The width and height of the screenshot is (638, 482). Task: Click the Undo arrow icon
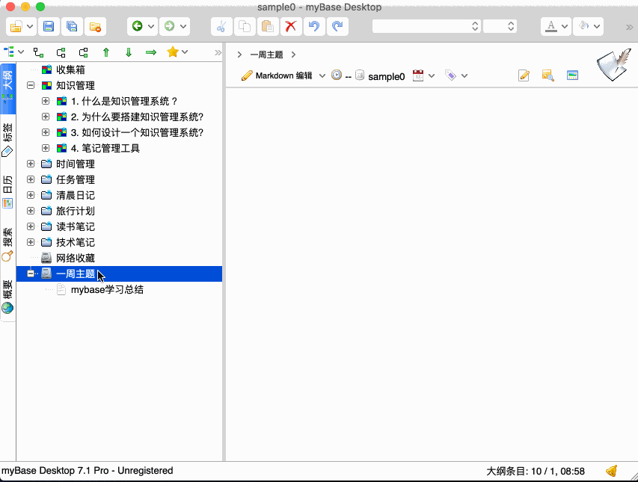tap(314, 27)
